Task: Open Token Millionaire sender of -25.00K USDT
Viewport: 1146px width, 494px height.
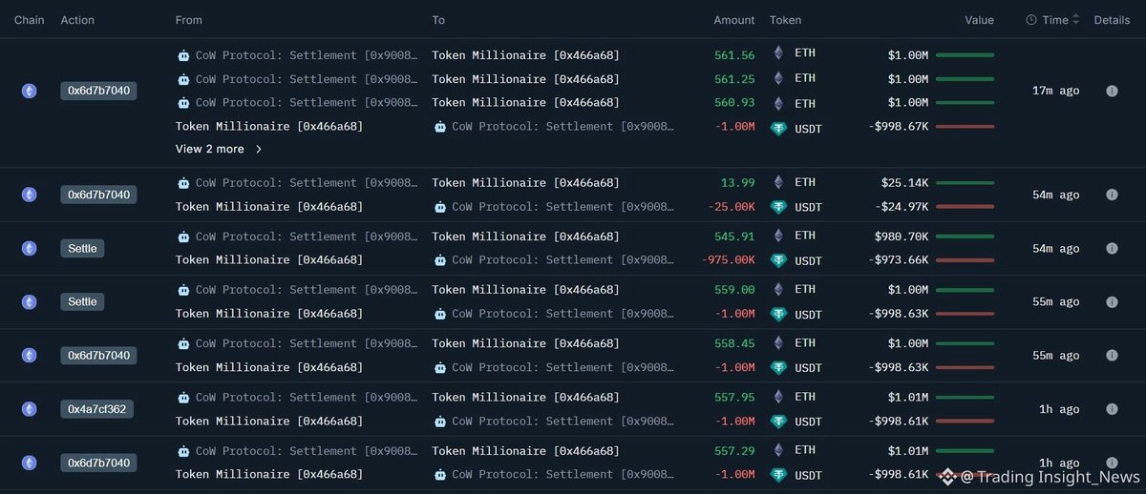Action: 269,206
